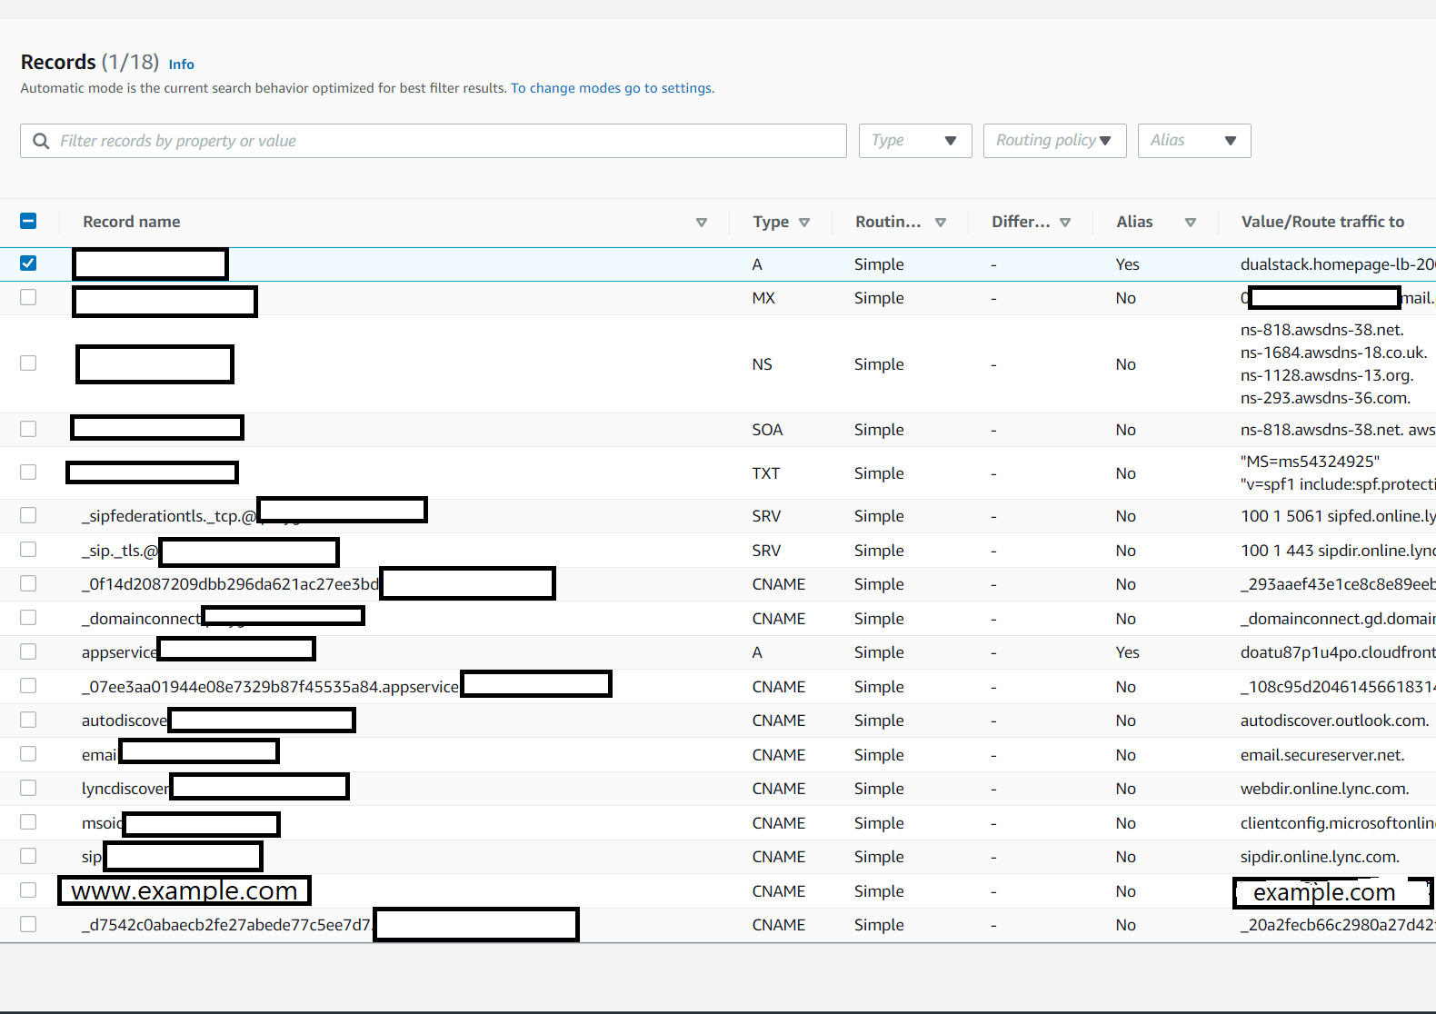Image resolution: width=1436 pixels, height=1014 pixels.
Task: Click the NS type cell
Action: click(763, 364)
